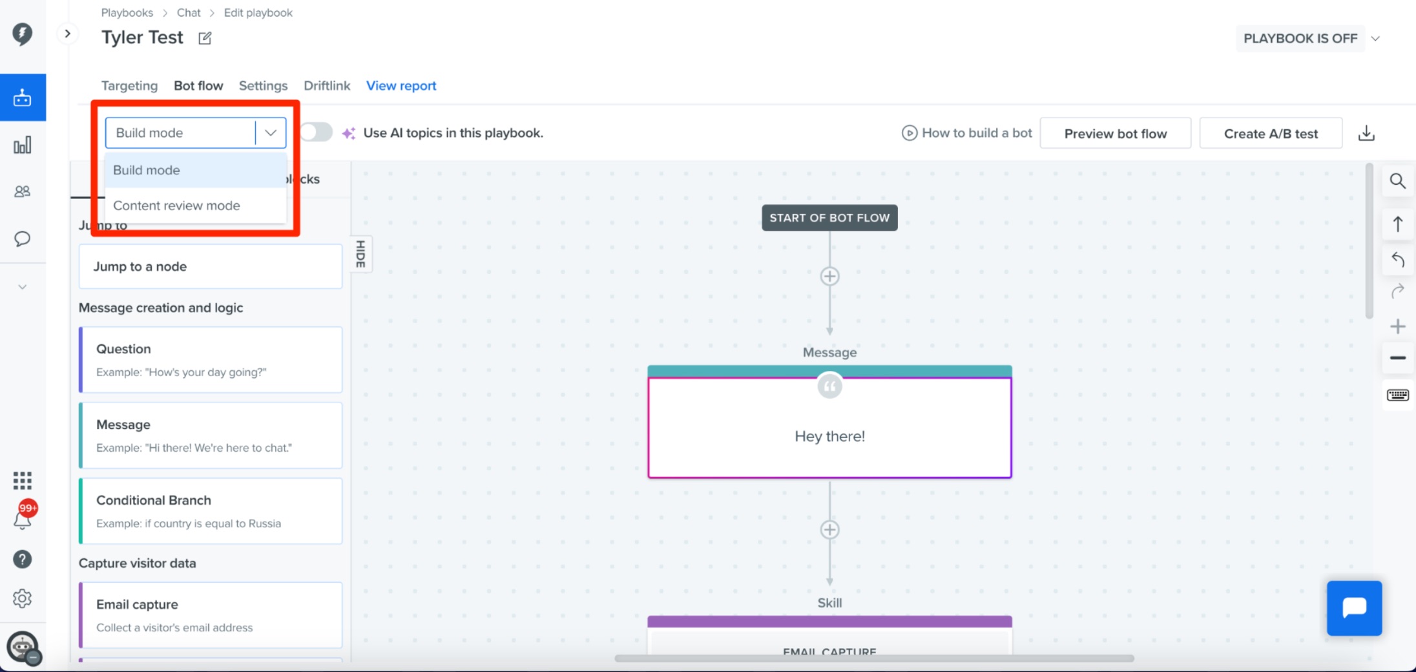Expand the left navigation with arrow
The width and height of the screenshot is (1416, 672).
[67, 34]
